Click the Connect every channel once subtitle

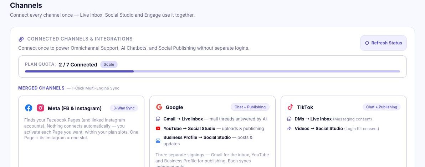pyautogui.click(x=102, y=15)
